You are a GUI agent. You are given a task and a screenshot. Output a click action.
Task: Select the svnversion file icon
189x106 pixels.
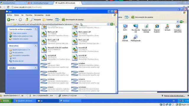[75, 89]
